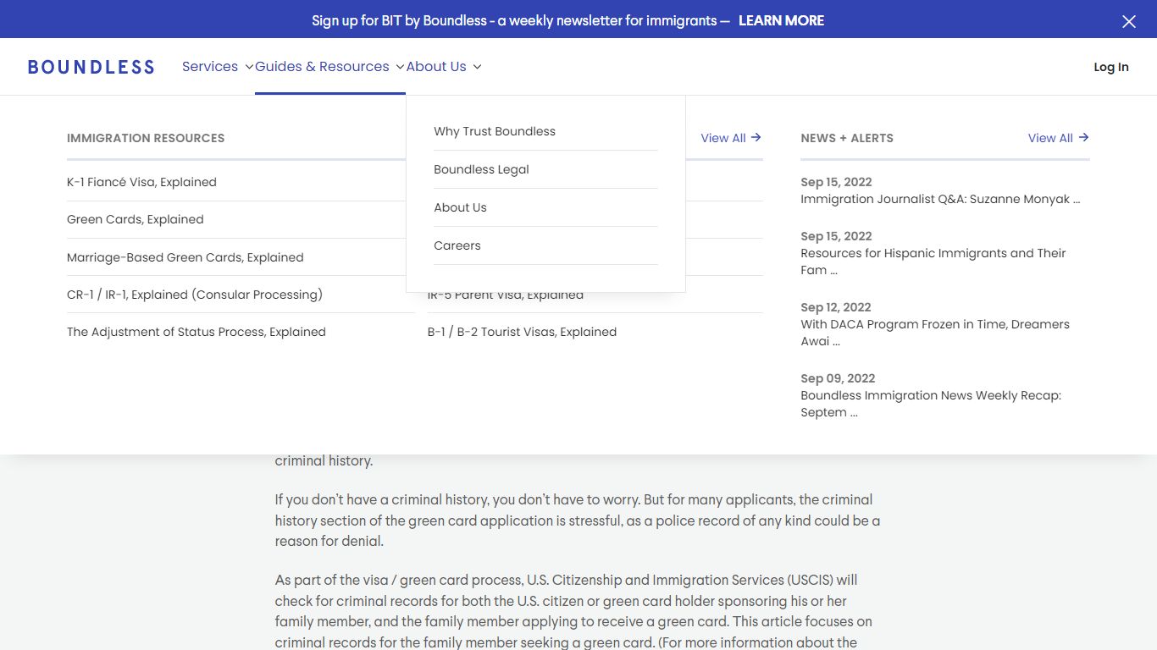Open the Services menu
Screen dimensions: 1157x650
(210, 67)
